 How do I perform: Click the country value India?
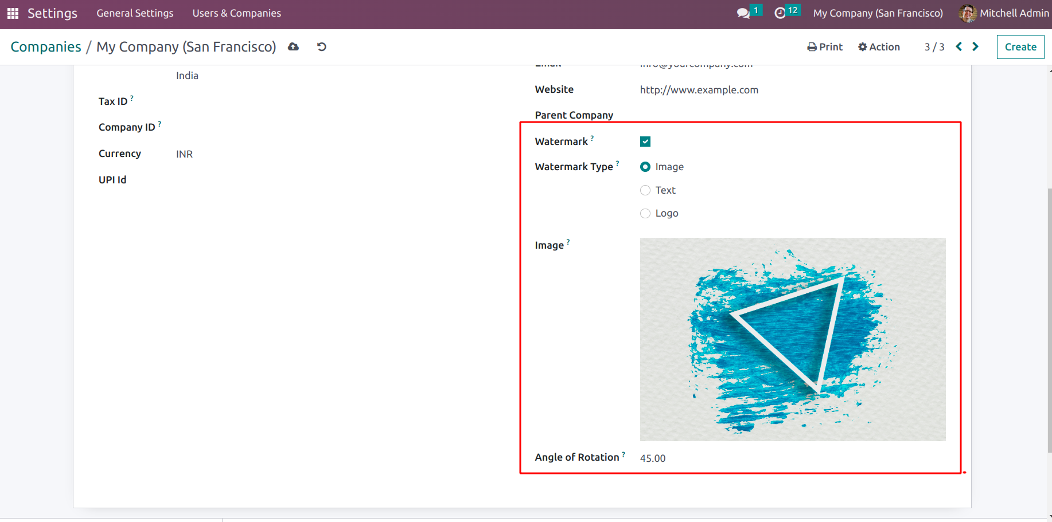(x=187, y=76)
